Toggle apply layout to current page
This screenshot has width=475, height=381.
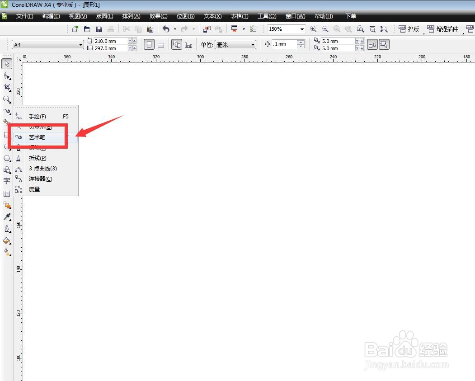[188, 45]
